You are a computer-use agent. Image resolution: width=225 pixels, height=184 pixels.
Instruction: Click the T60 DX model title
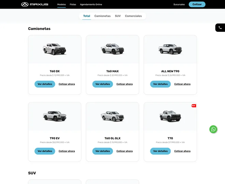(55, 71)
